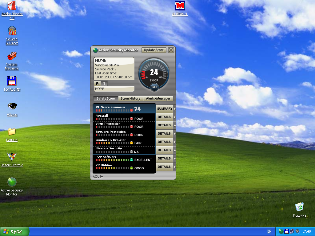
Task: Click the arrow beside the SUMMARY button
Action: point(175,109)
